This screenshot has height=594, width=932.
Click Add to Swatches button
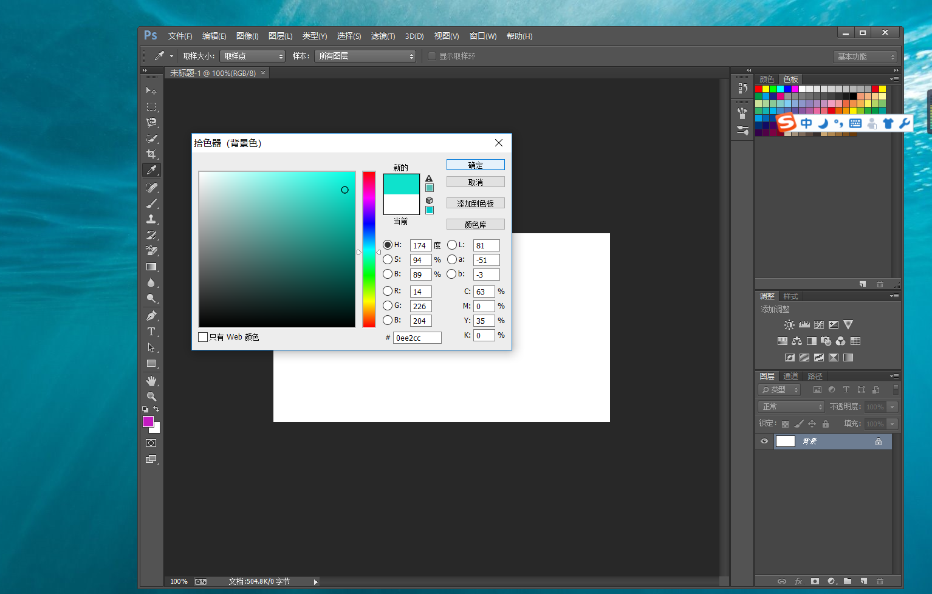point(476,203)
